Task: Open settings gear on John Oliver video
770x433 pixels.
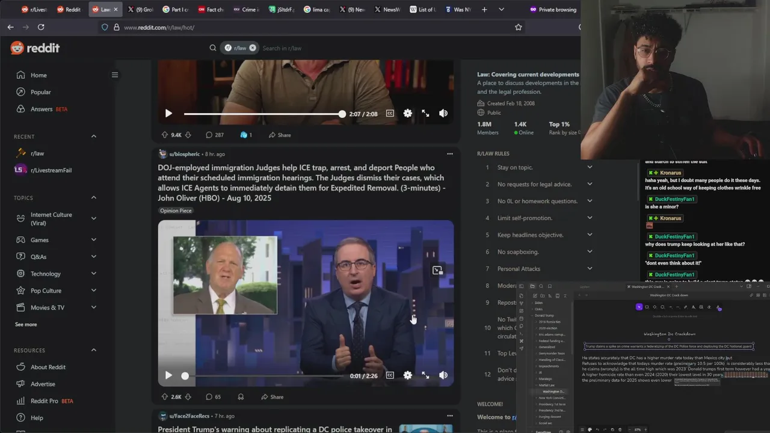Action: tap(408, 375)
